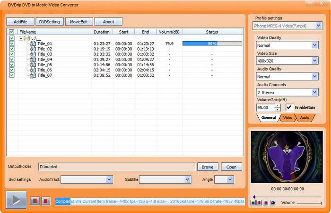Open the Video Size dropdown
The width and height of the screenshot is (331, 213).
[x=315, y=61]
